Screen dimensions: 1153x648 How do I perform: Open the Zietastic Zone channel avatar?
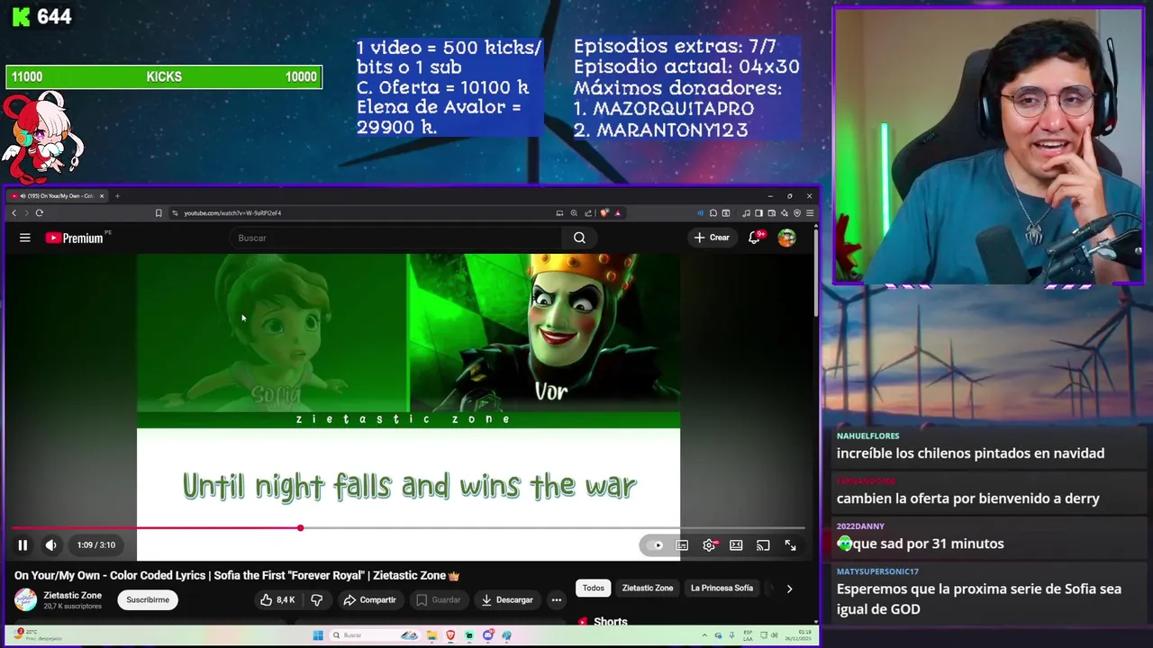coord(26,599)
